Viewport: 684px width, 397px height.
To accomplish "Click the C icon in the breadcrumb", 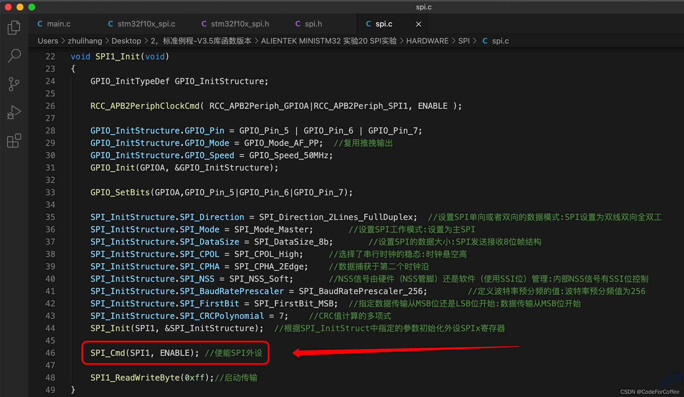I will click(x=485, y=41).
